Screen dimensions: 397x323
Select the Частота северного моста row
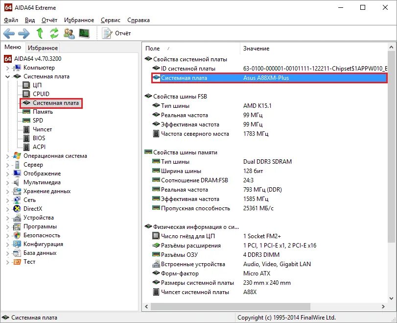coord(270,134)
